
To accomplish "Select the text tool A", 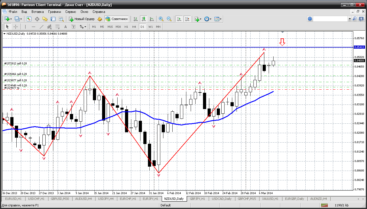I will [x=66, y=27].
